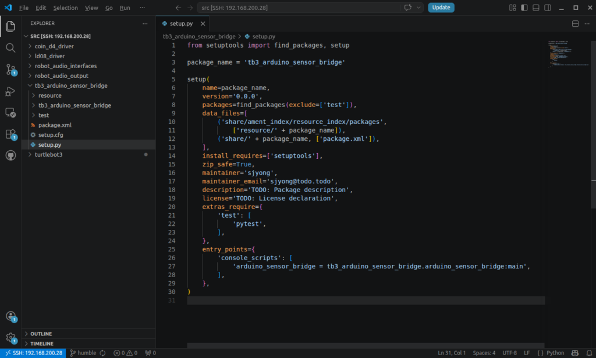The image size is (596, 358).
Task: Open the Remote Explorer view
Action: [10, 112]
